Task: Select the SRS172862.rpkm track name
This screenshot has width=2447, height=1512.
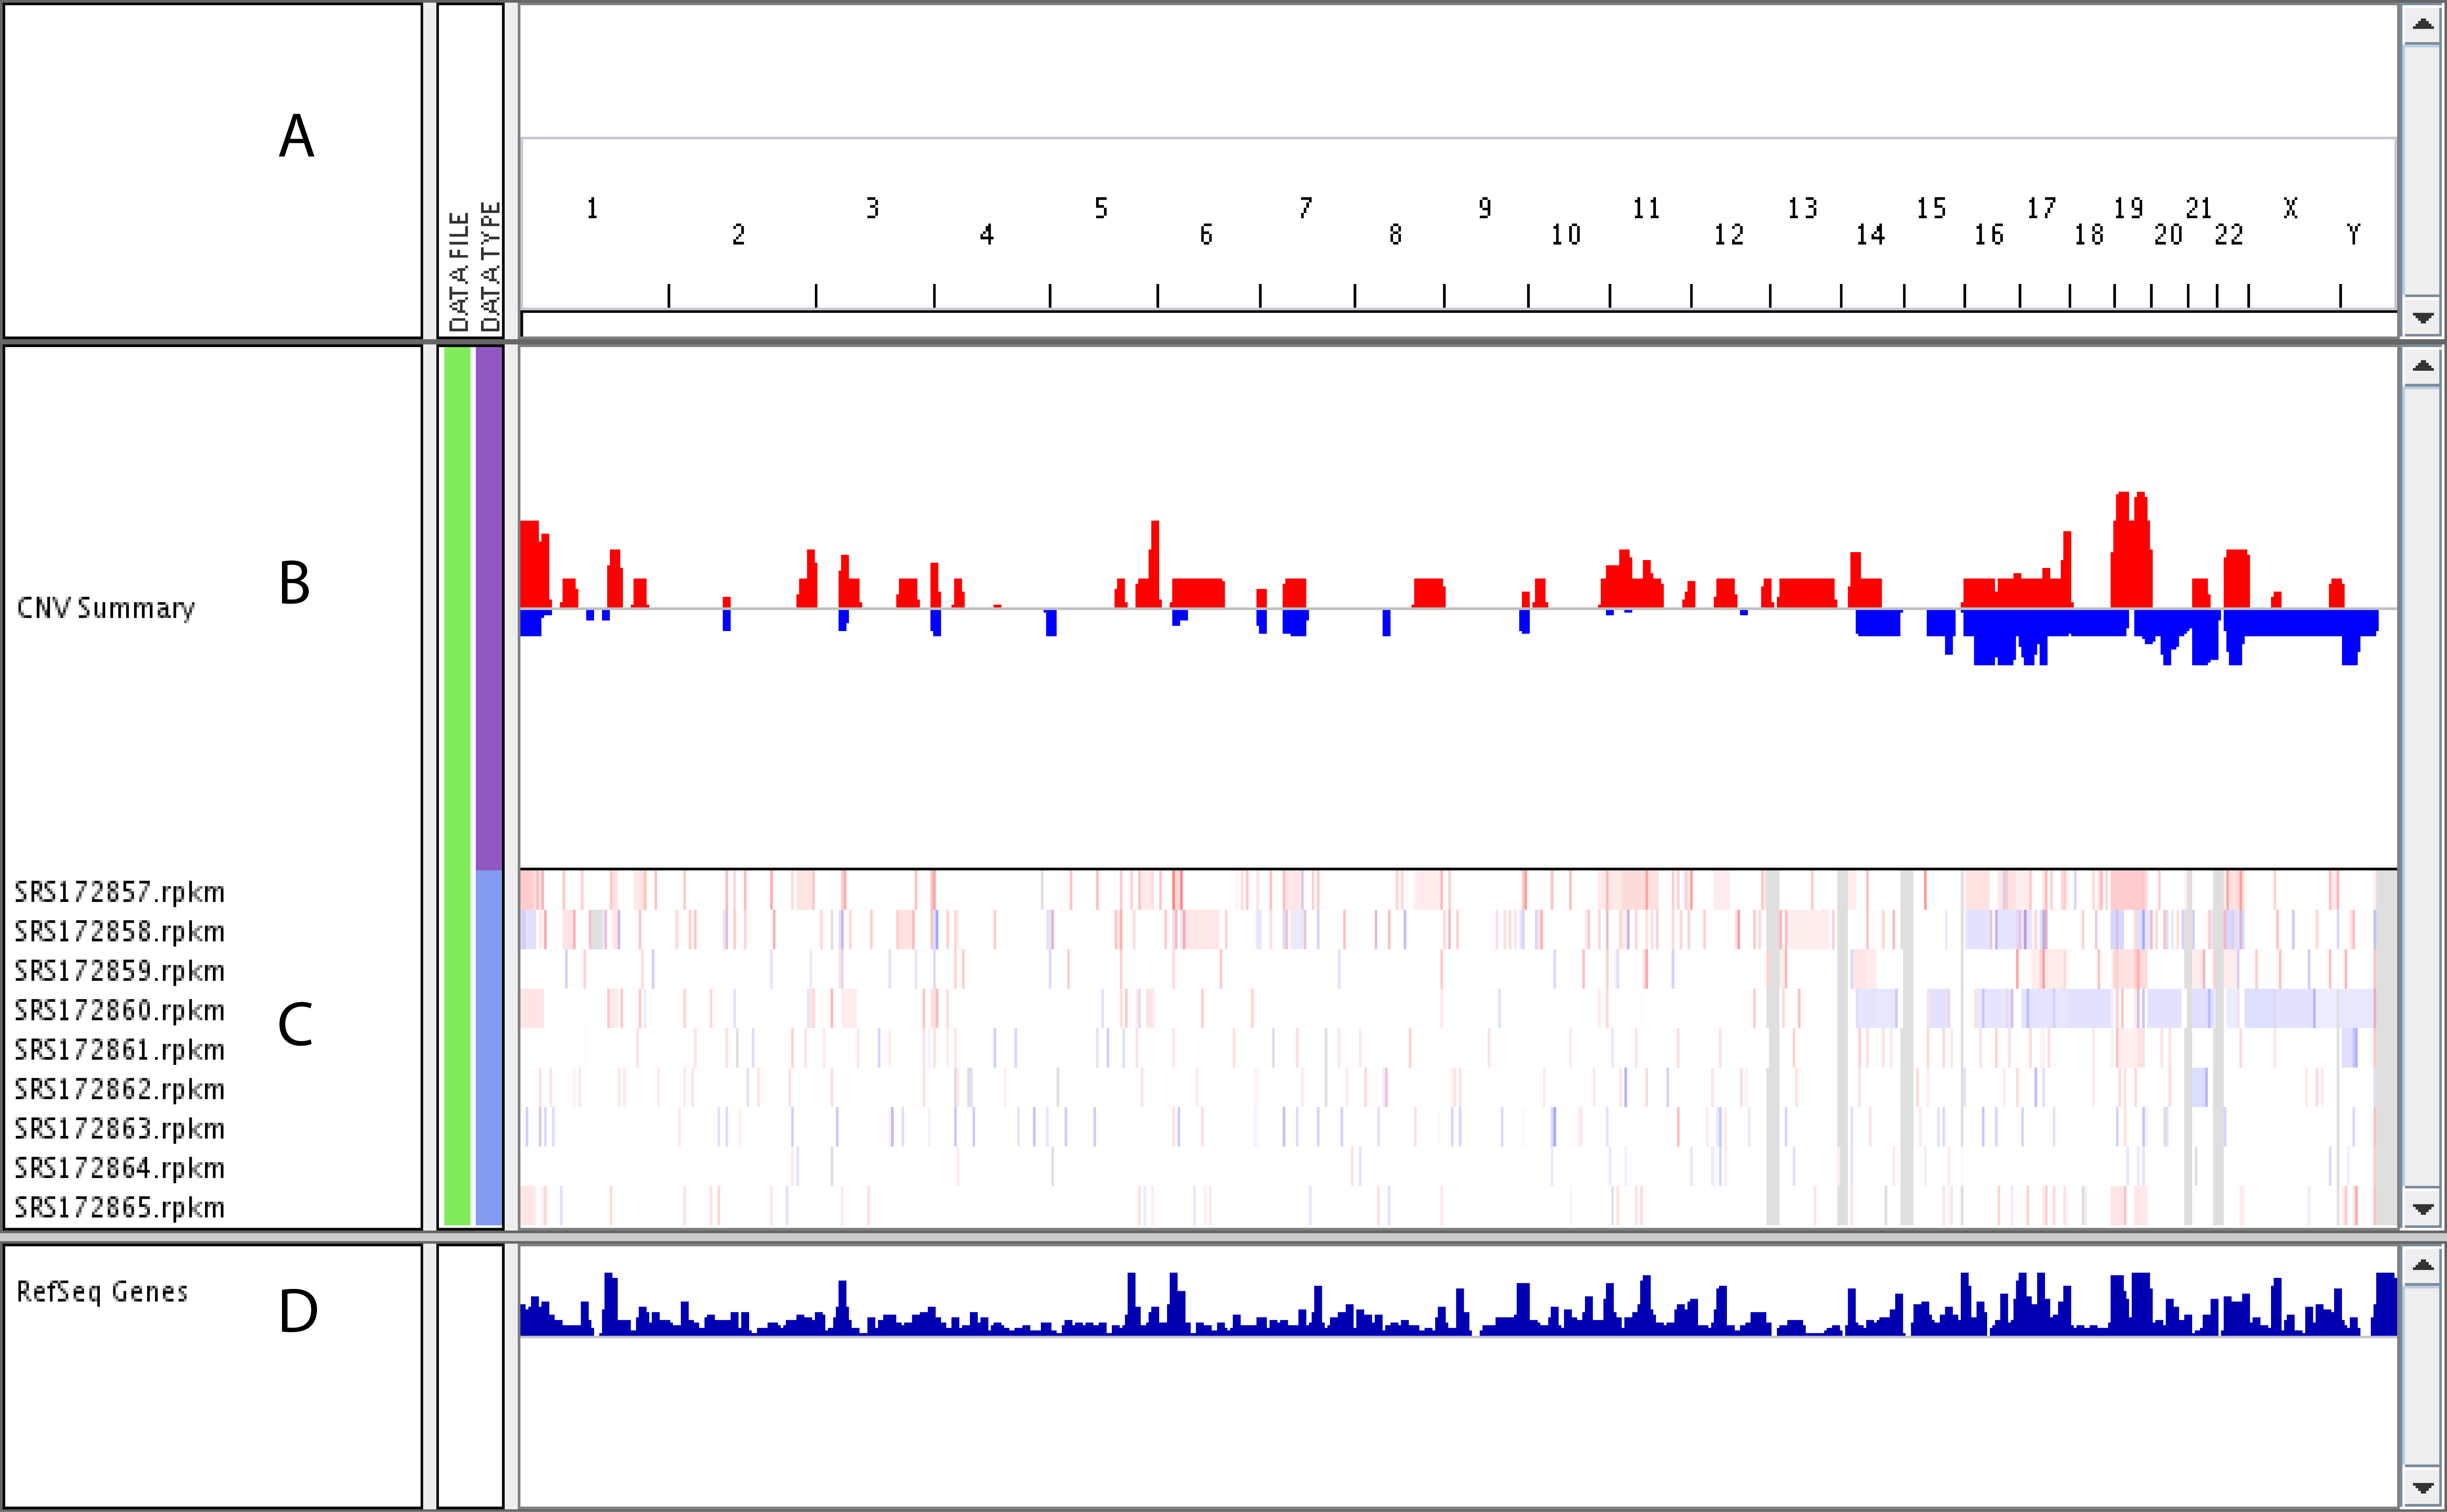Action: point(120,1089)
